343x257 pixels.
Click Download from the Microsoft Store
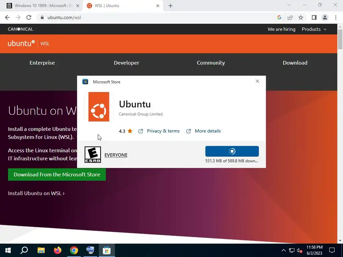57,174
